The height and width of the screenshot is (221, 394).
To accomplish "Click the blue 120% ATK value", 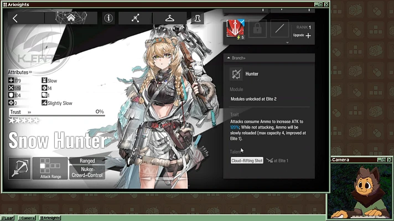I will (235, 127).
